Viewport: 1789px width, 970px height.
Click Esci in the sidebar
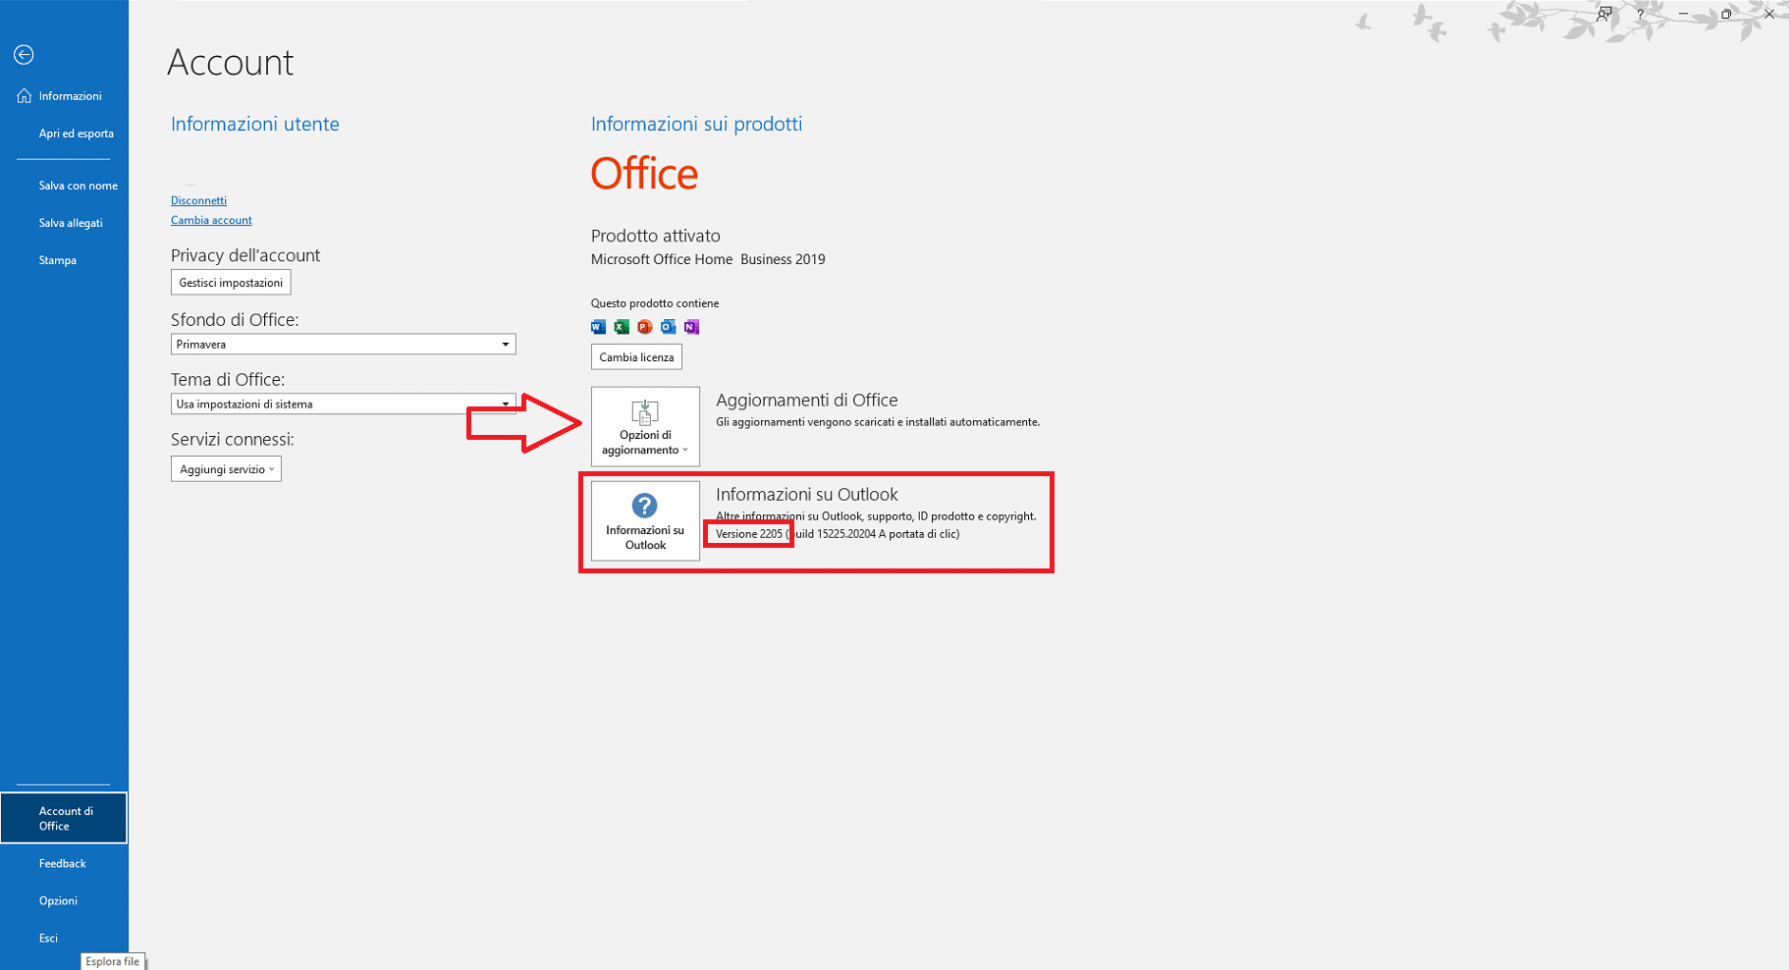pos(64,939)
